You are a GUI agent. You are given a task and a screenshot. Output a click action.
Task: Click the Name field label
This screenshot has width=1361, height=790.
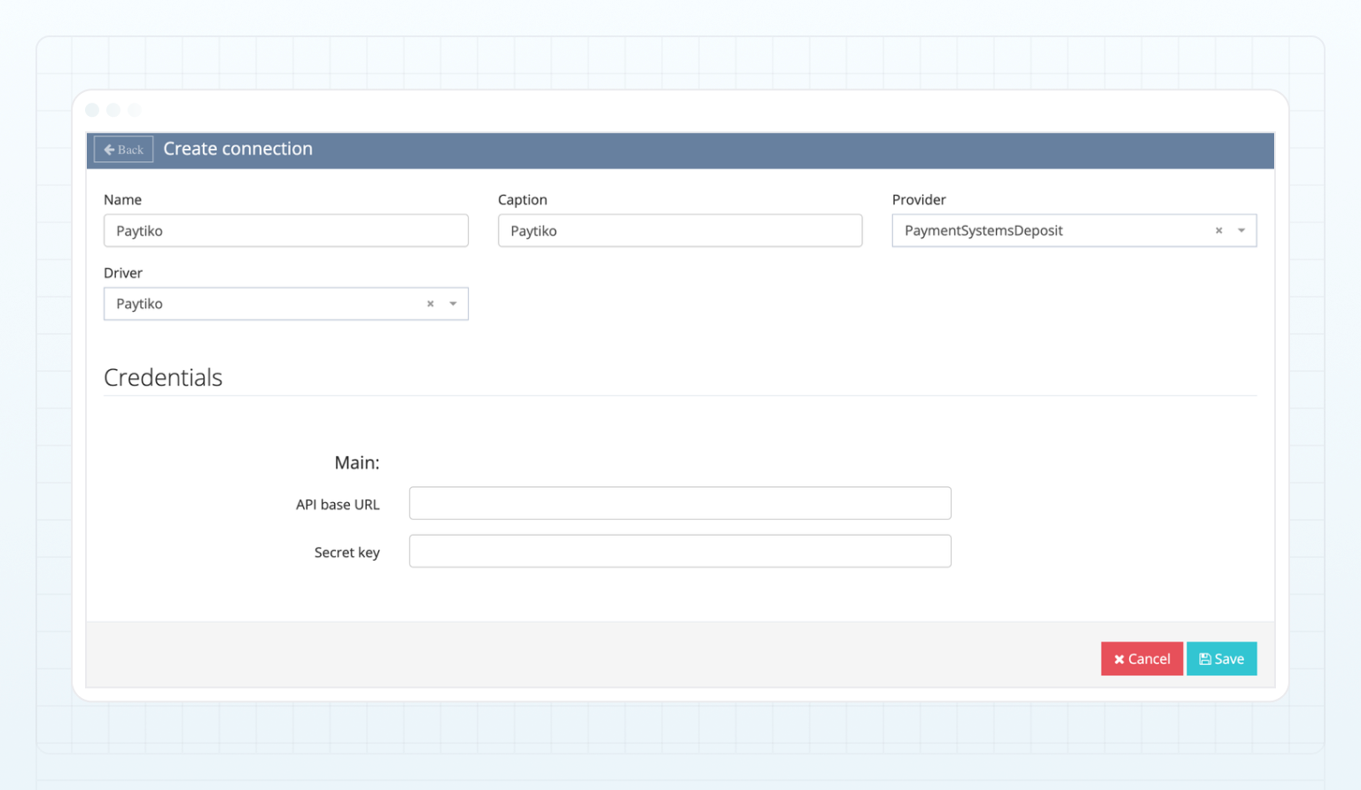122,200
